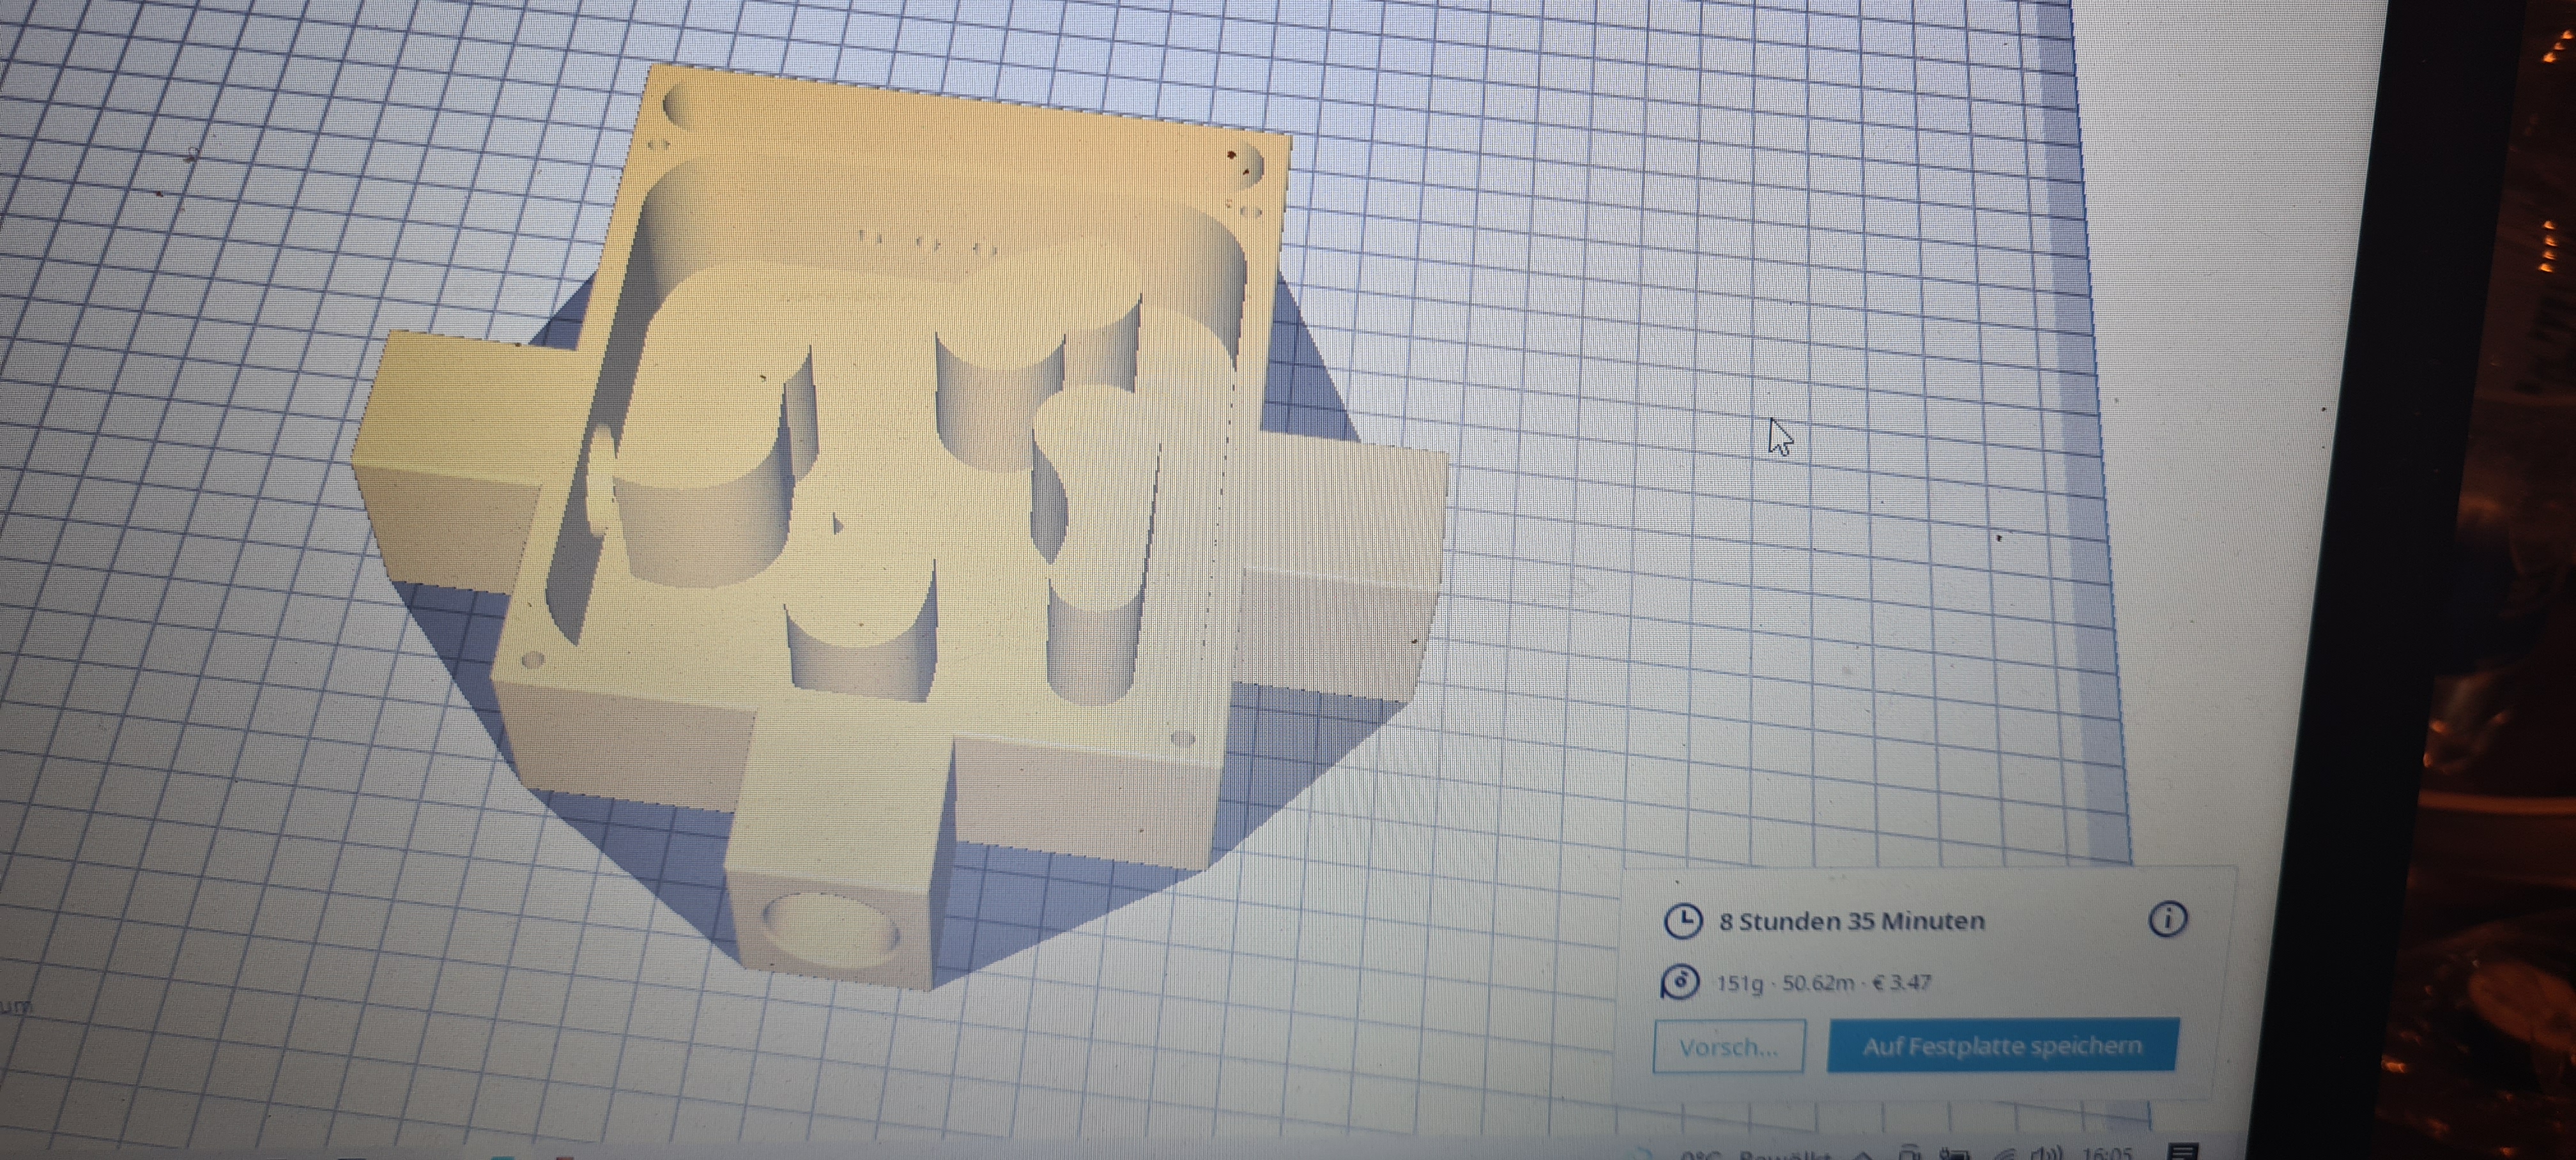
Task: Open the notification center icon
Action: 2183,1152
